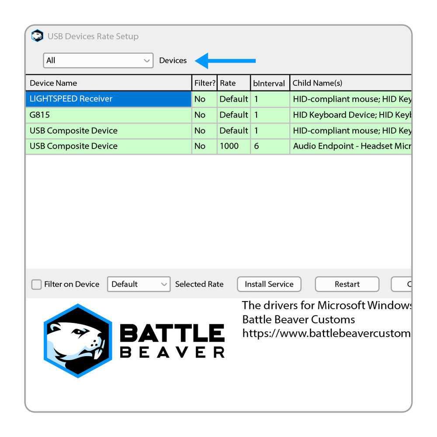Click the large Battle Beaver hexagon logo

pyautogui.click(x=78, y=340)
